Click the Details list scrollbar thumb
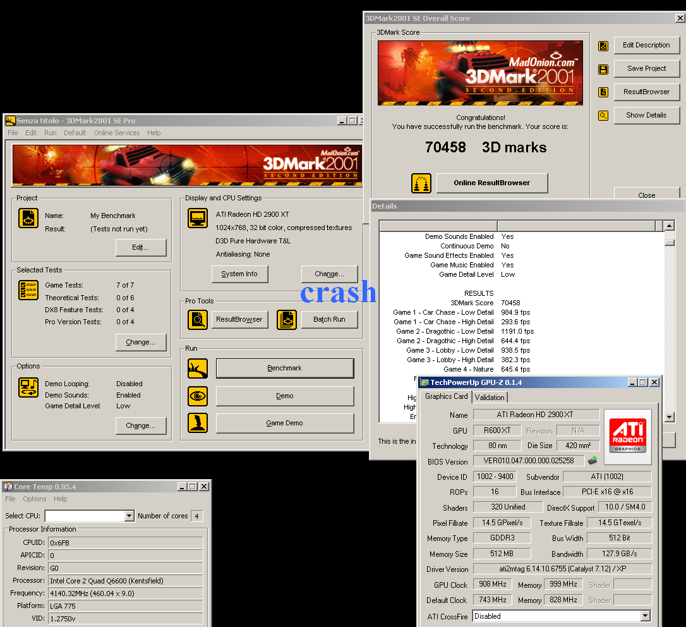Image resolution: width=686 pixels, height=627 pixels. pyautogui.click(x=670, y=243)
